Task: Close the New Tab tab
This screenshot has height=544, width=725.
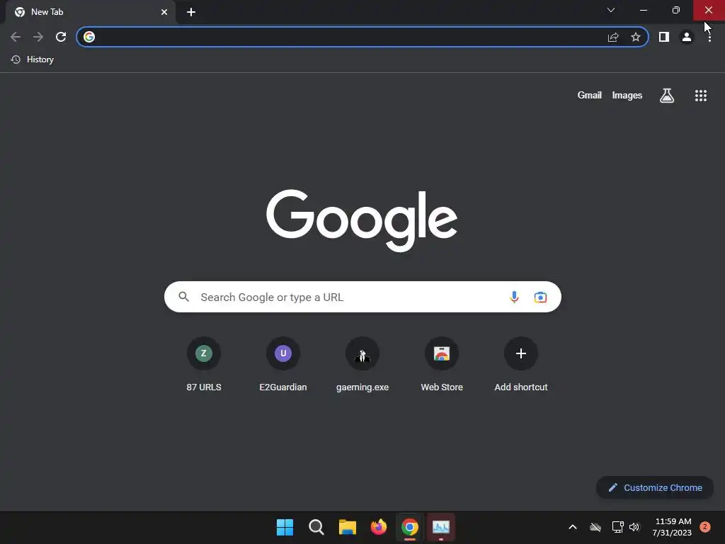Action: (164, 12)
